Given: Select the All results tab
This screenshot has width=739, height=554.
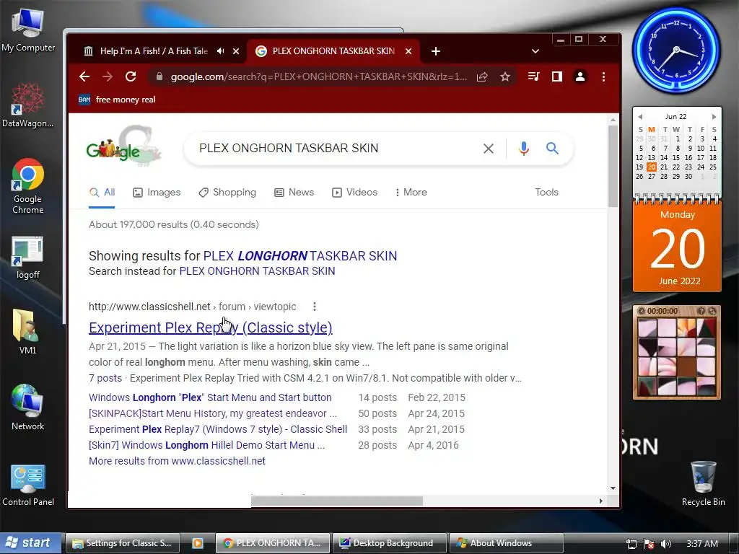Looking at the screenshot, I should click(102, 192).
